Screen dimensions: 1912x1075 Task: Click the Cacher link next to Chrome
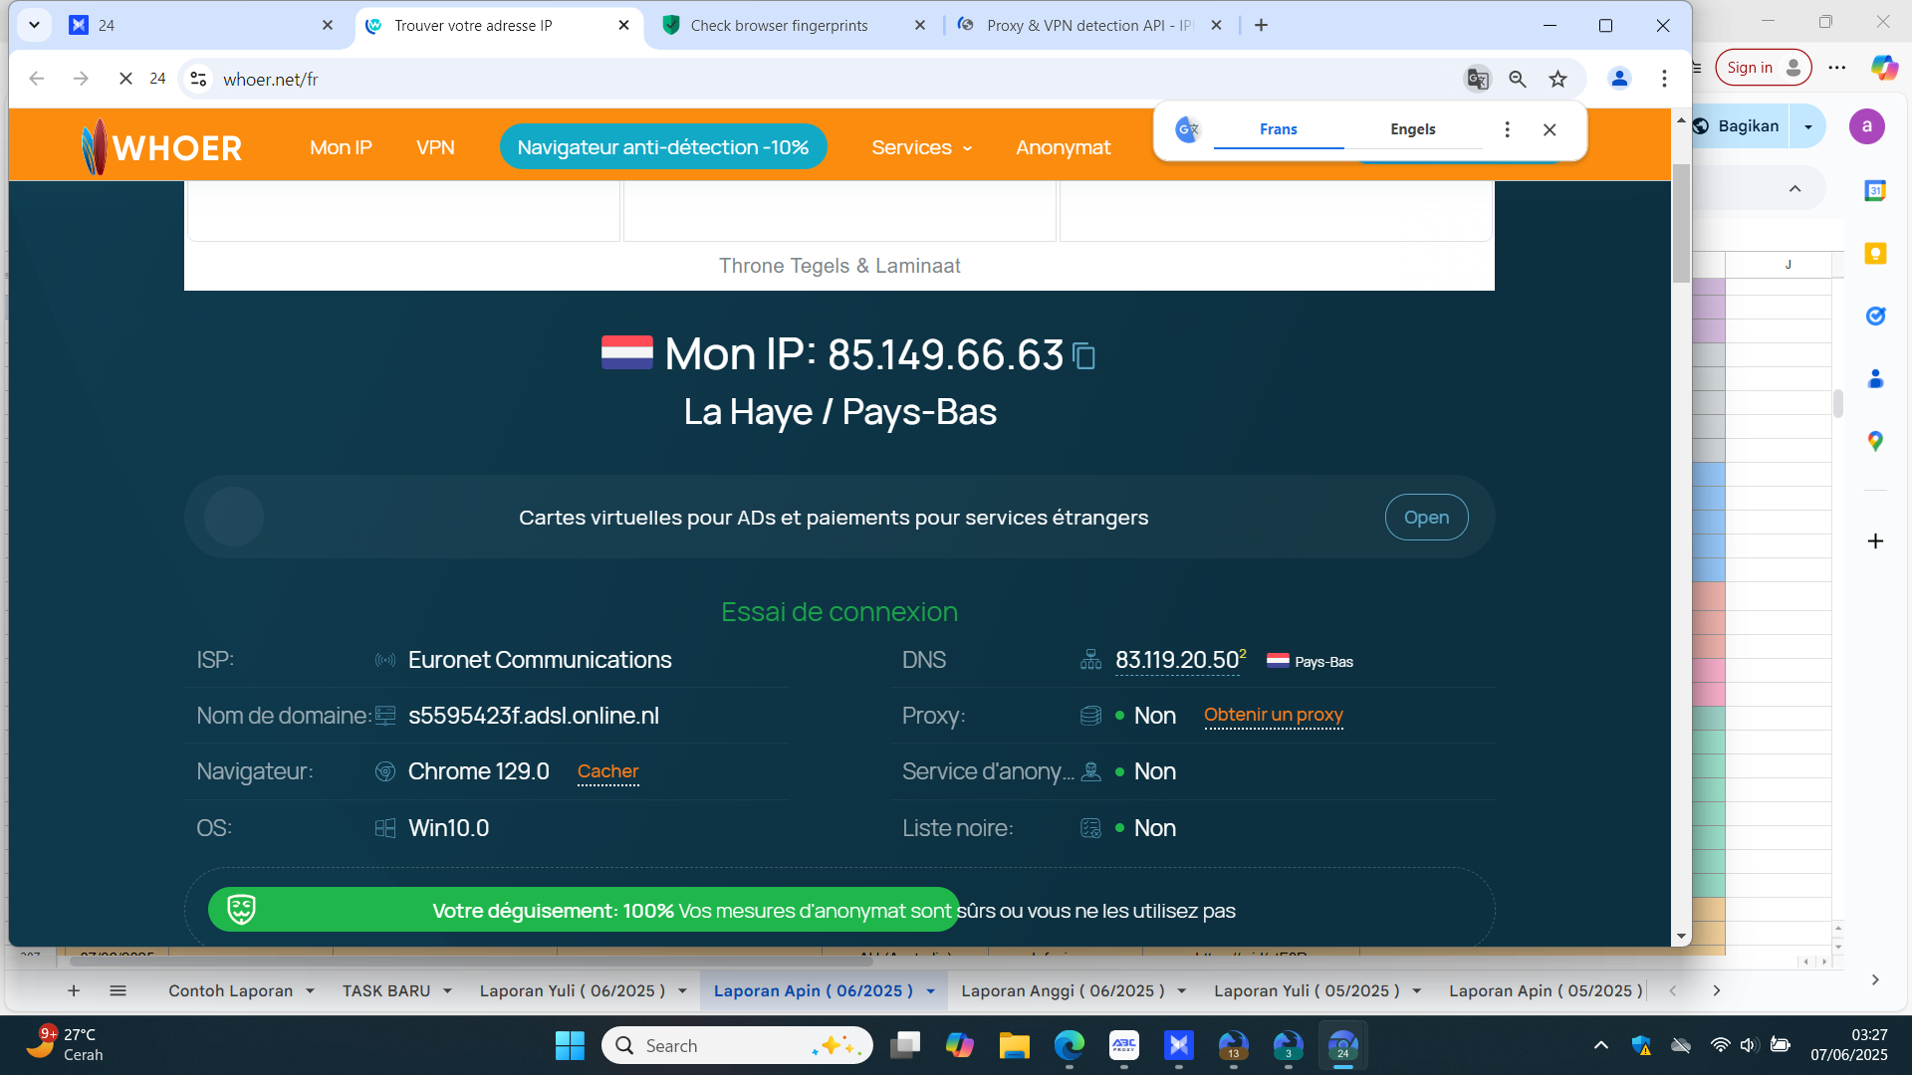(x=608, y=771)
